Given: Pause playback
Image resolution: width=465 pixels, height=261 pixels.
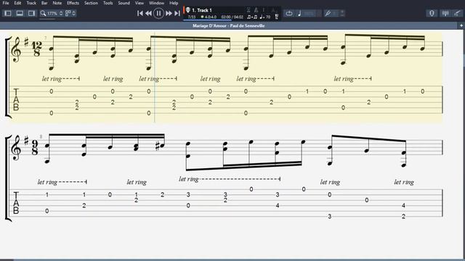Looking at the screenshot, I should (158, 13).
